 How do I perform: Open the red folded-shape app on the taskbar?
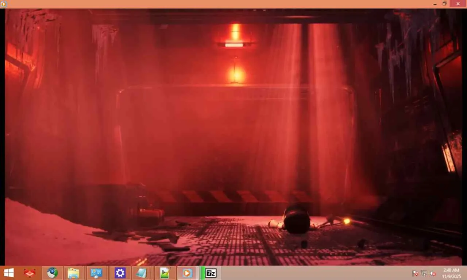[x=30, y=273]
